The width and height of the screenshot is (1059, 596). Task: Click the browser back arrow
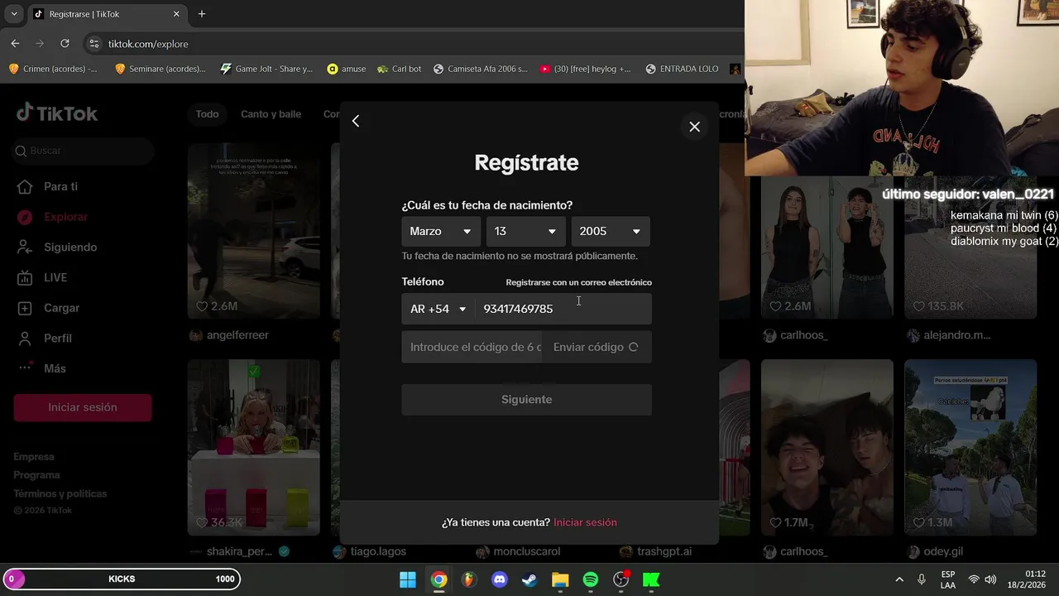point(15,44)
